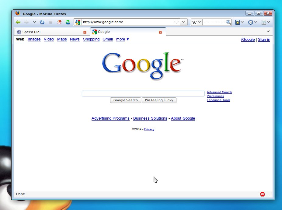Click inside the Wikipedia search box
The height and width of the screenshot is (210, 282).
tap(214, 22)
